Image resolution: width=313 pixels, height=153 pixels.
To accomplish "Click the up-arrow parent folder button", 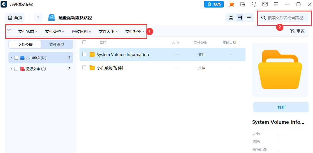I will pos(38,18).
